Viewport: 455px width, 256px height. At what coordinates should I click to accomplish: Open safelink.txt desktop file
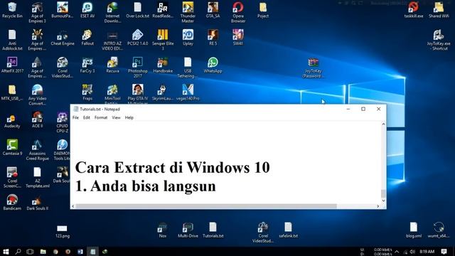[x=288, y=230]
